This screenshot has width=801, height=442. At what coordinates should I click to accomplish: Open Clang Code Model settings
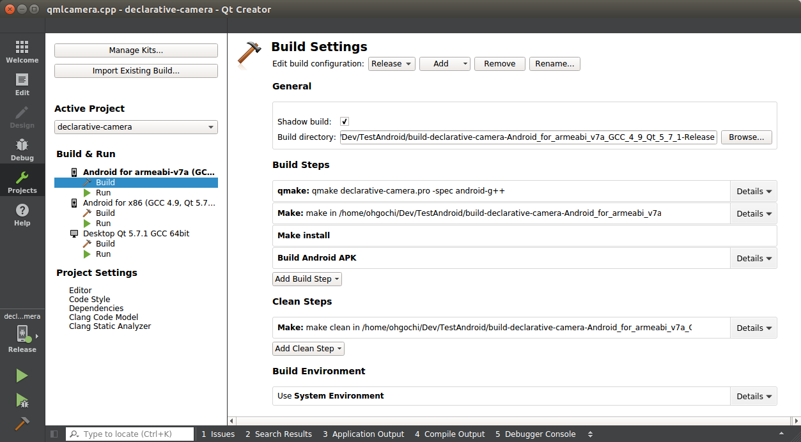[104, 317]
